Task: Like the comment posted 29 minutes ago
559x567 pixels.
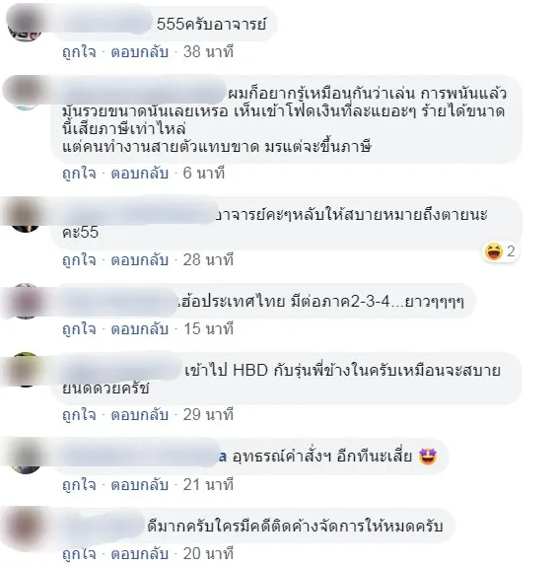Action: pyautogui.click(x=79, y=415)
